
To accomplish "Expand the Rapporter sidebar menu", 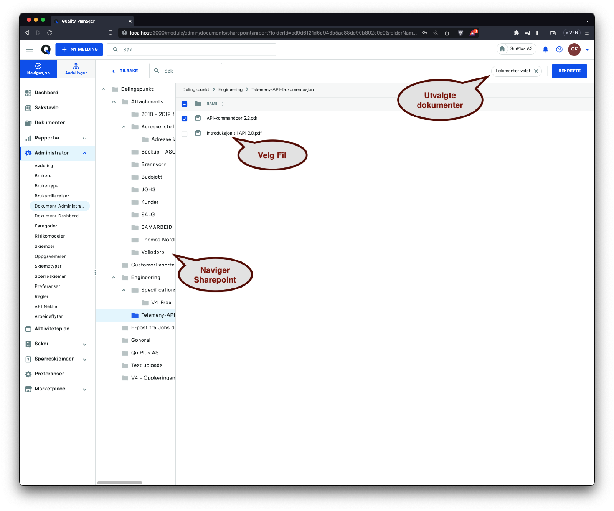I will pos(85,138).
